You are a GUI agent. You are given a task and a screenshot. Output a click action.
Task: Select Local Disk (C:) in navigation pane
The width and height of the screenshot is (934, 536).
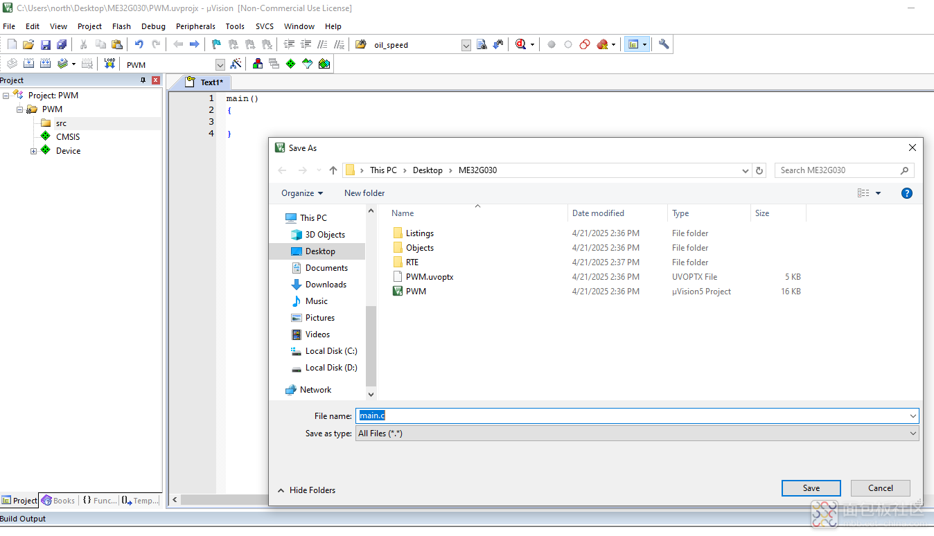(331, 351)
